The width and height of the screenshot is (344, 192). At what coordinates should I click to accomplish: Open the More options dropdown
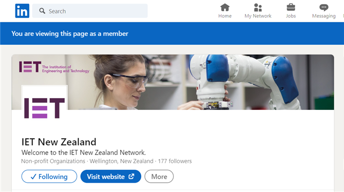159,177
